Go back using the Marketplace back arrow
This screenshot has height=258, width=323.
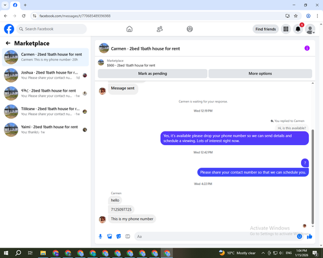coord(8,43)
